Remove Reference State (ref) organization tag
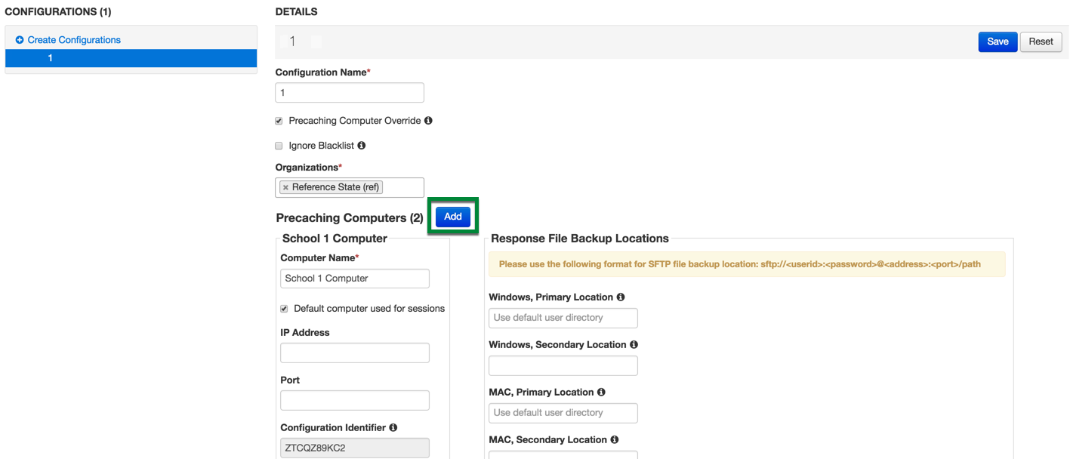 click(x=285, y=187)
